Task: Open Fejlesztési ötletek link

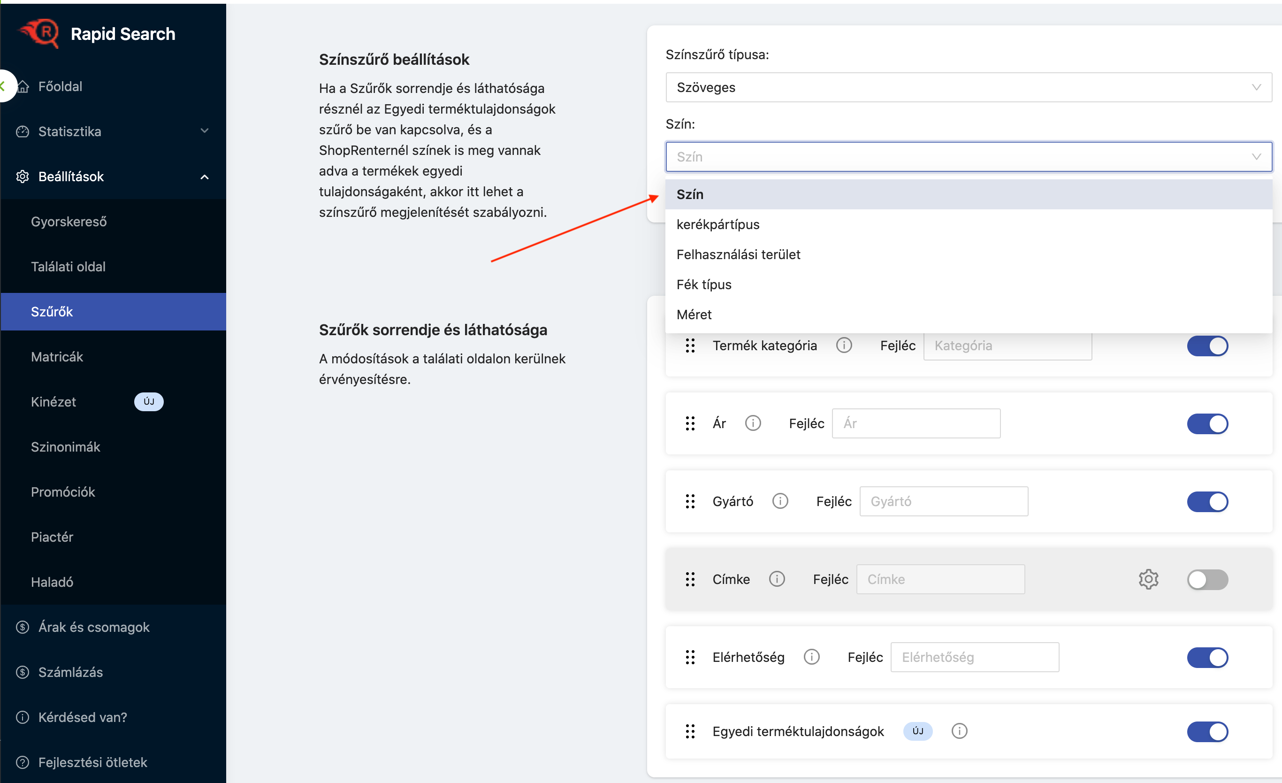Action: tap(92, 762)
